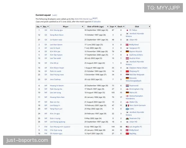
Task: Select birth date 15 November 1996
Action: coord(93,51)
